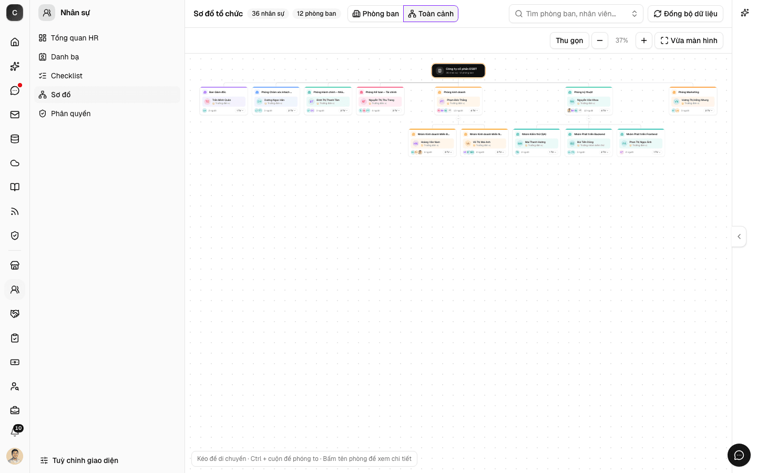Switch to the Toàn cảnh view
The image size is (757, 473).
point(431,14)
